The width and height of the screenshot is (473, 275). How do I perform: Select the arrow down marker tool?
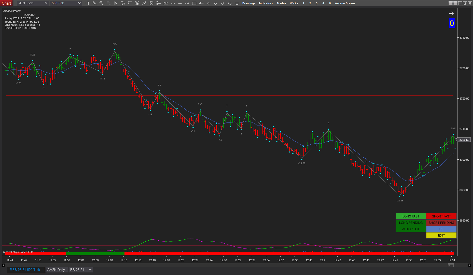point(215,3)
